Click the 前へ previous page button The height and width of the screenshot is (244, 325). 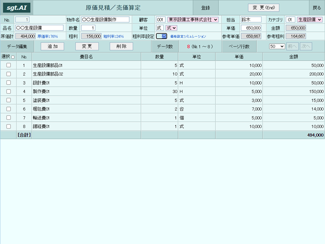pos(292,46)
